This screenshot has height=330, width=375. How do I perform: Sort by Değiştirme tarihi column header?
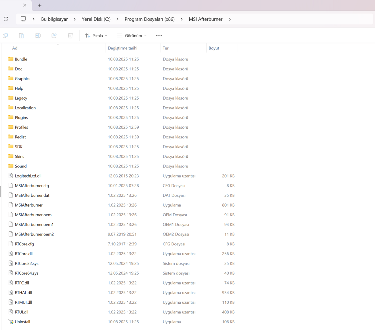coord(122,48)
